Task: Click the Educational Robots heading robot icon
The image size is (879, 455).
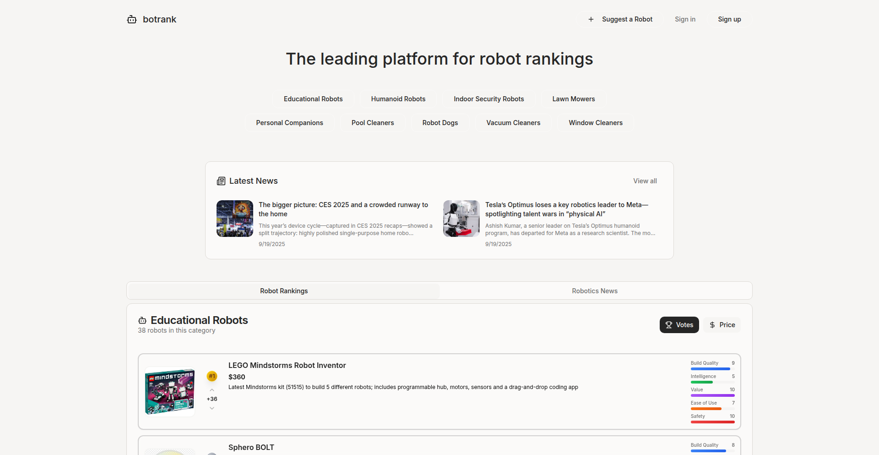Action: coord(142,320)
